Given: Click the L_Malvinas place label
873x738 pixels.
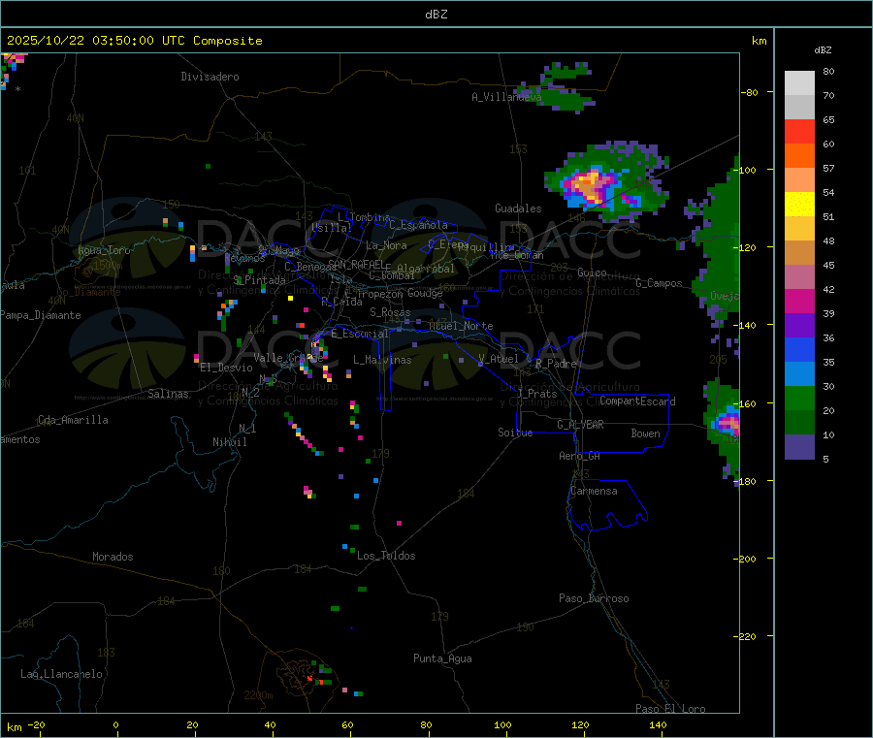Looking at the screenshot, I should [x=382, y=360].
